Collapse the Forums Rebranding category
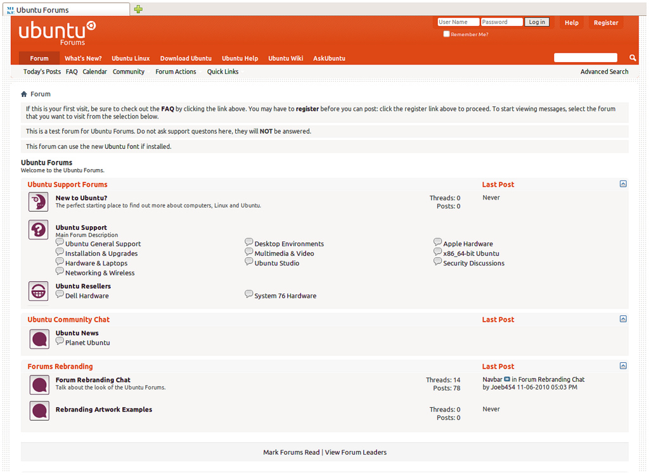Image resolution: width=649 pixels, height=475 pixels. 623,366
